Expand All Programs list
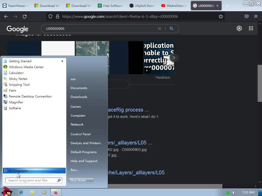The image size is (262, 196). point(34,170)
